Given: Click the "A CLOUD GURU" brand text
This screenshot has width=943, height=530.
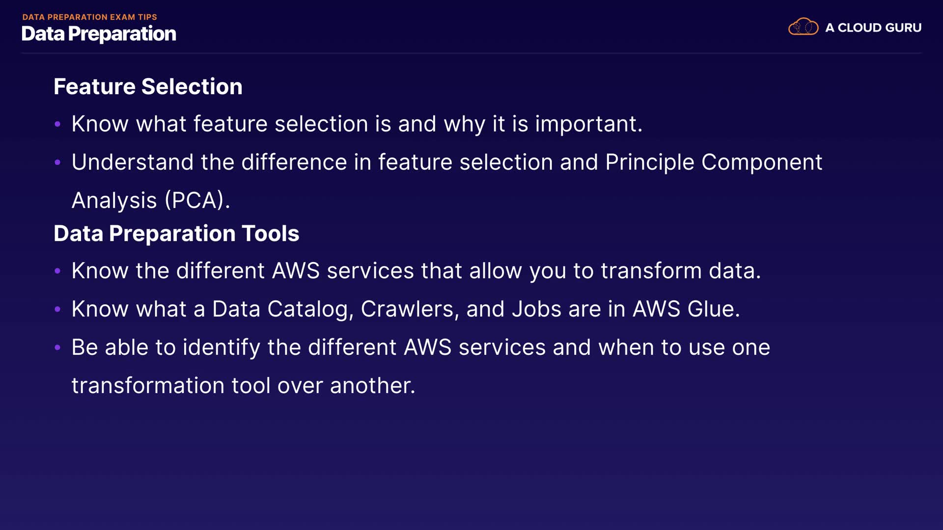Looking at the screenshot, I should pyautogui.click(x=873, y=28).
